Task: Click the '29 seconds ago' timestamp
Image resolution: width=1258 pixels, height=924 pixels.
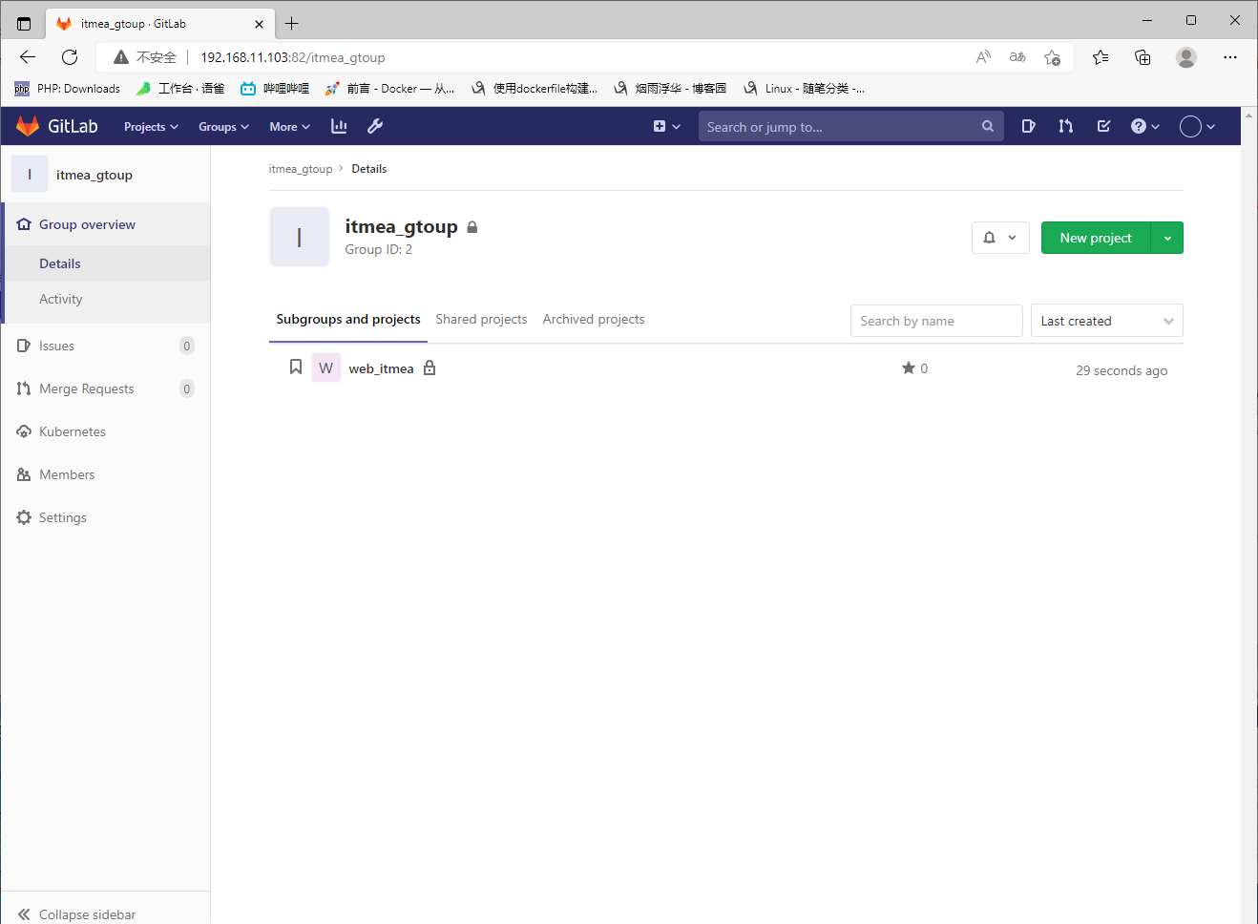Action: [1122, 370]
